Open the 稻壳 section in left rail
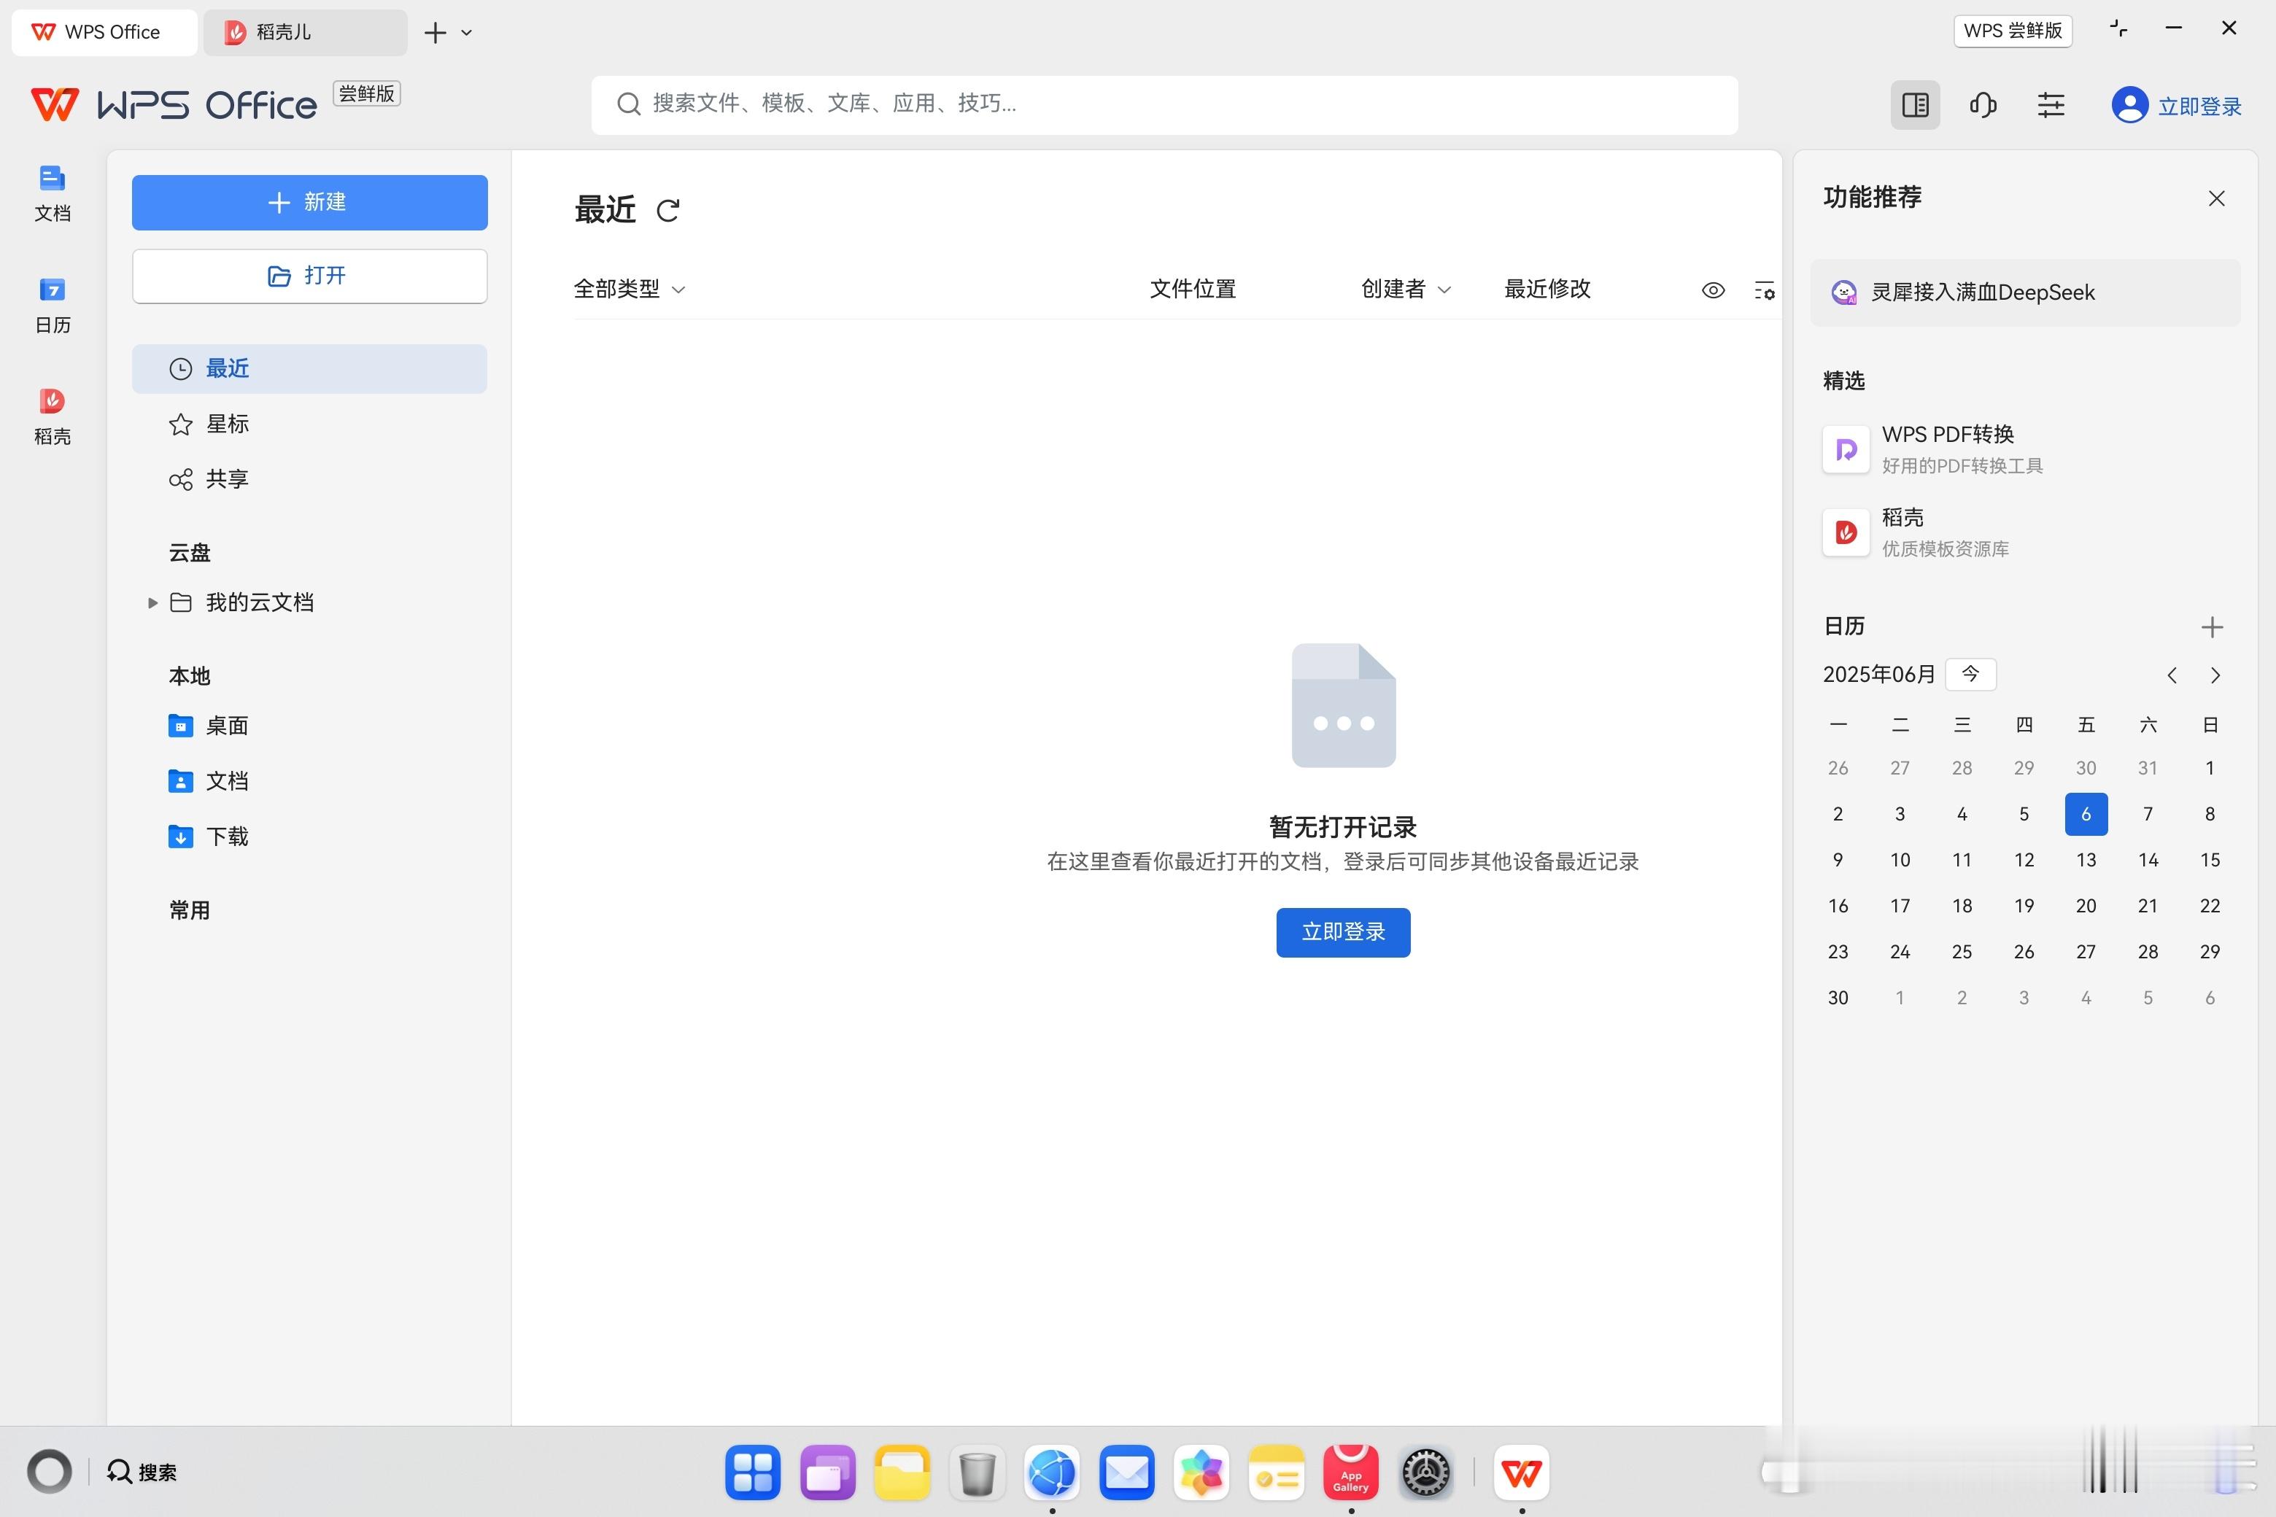2276x1517 pixels. pos(53,416)
